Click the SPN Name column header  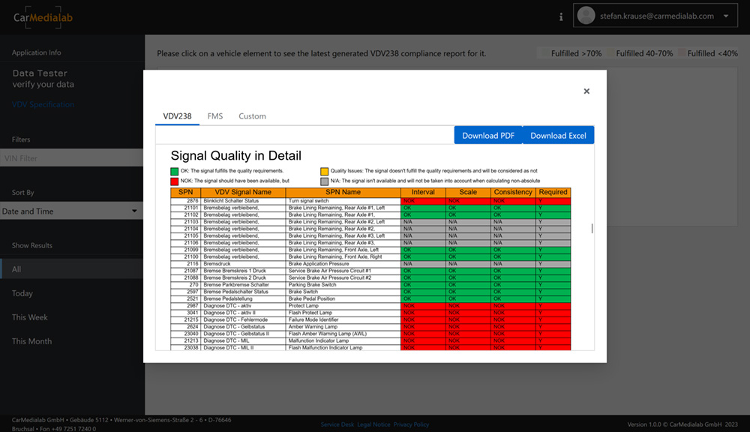point(343,192)
